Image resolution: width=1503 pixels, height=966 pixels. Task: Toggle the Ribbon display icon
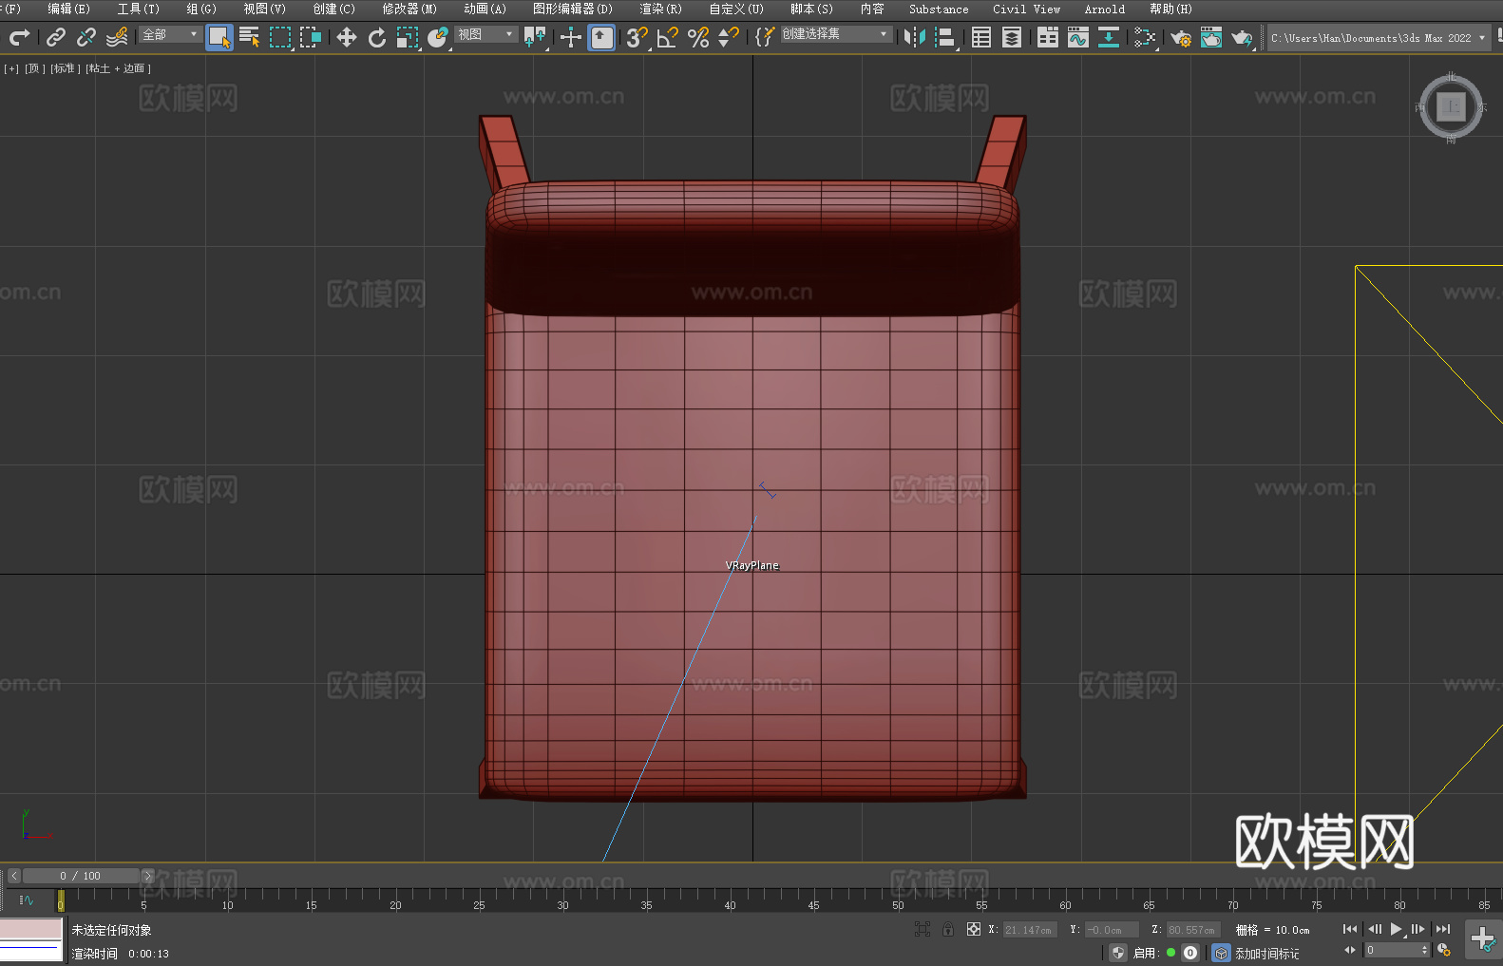point(1048,37)
